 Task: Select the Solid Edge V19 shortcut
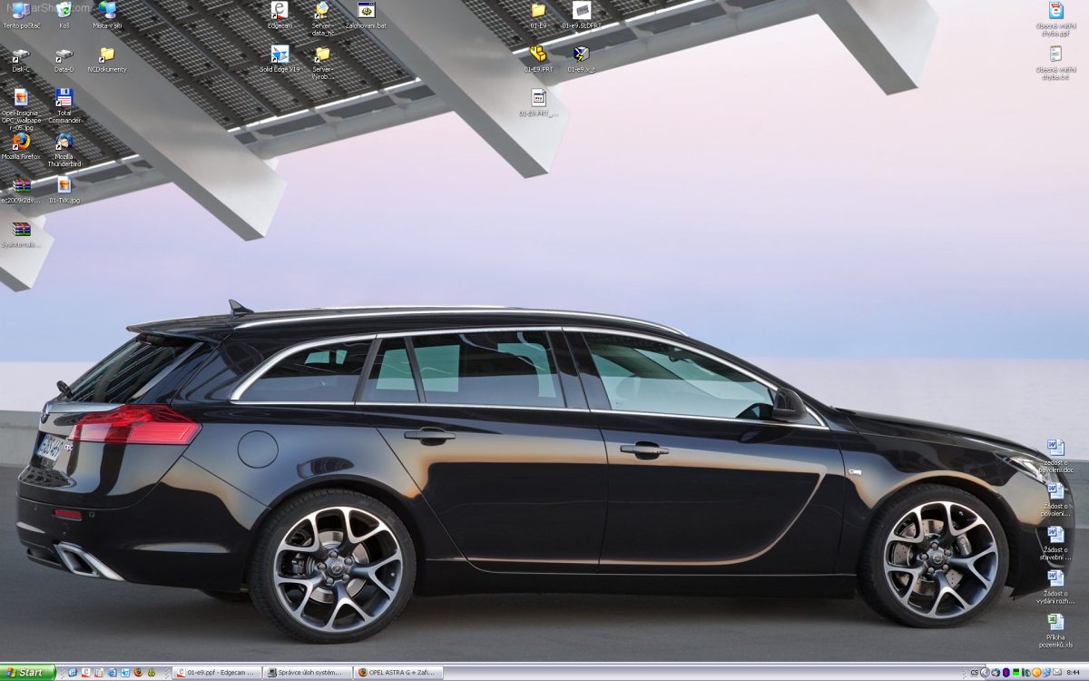tap(280, 54)
